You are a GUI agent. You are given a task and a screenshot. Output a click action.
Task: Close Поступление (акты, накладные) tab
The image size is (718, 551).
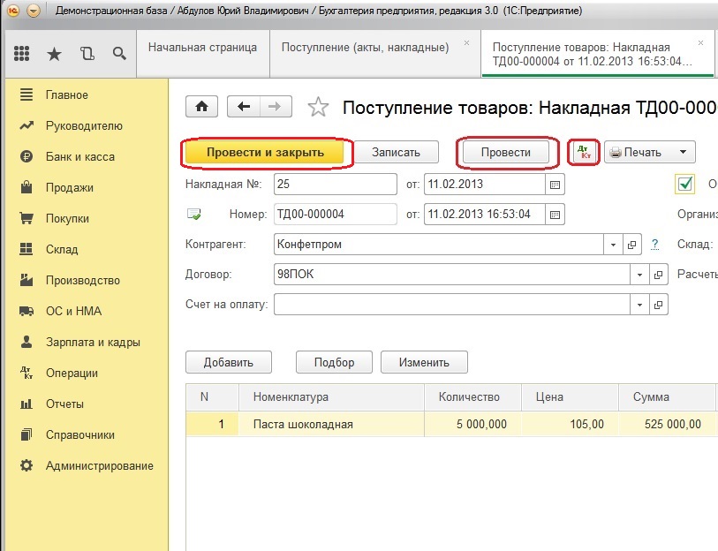click(x=466, y=43)
